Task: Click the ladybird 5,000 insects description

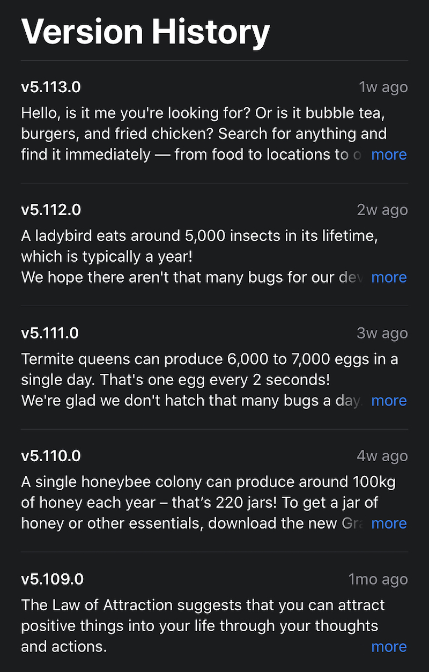Action: point(198,246)
